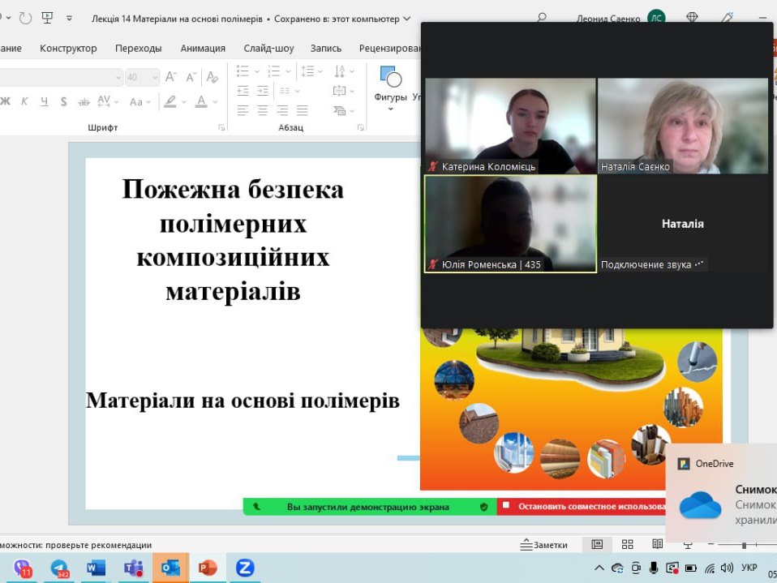The image size is (777, 583).
Task: Open the Анимация ribbon tab
Action: click(x=203, y=49)
